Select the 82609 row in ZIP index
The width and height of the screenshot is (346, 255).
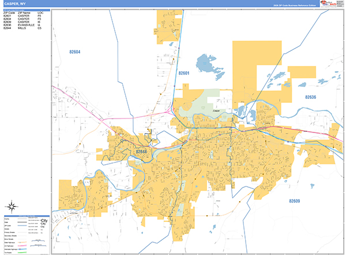point(22,22)
